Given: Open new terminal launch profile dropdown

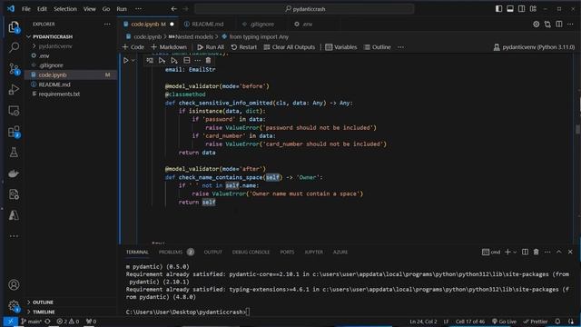Looking at the screenshot, I should pos(515,253).
